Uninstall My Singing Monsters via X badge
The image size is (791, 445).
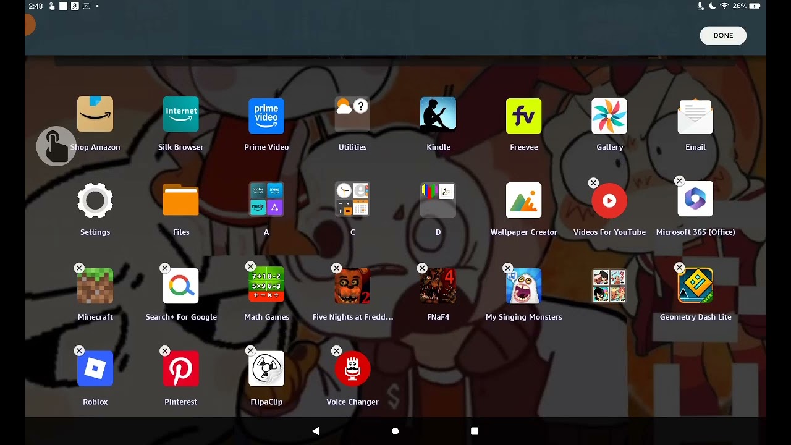coord(507,268)
